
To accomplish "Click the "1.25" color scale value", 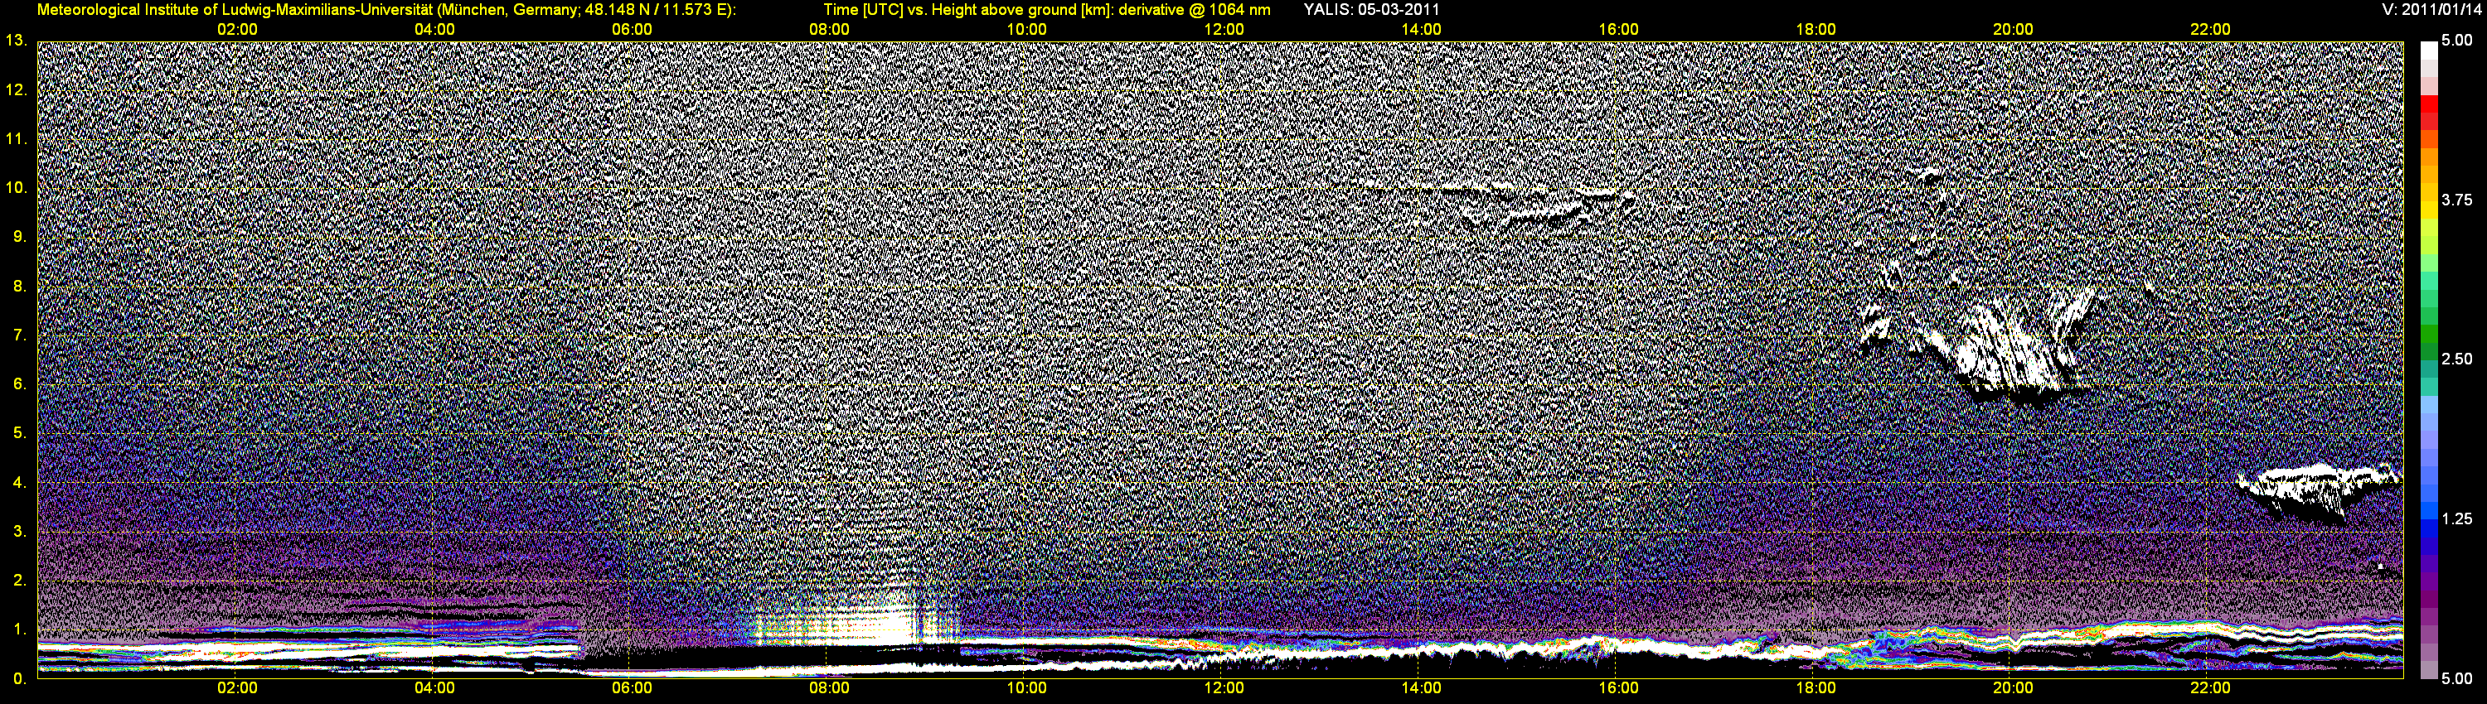I will click(2457, 518).
